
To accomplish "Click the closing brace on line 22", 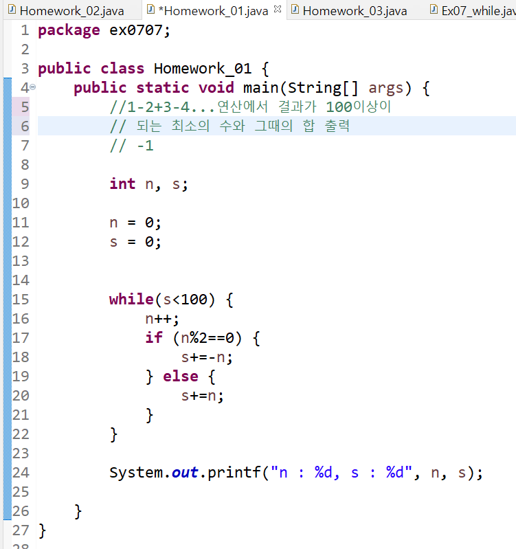I will point(113,434).
